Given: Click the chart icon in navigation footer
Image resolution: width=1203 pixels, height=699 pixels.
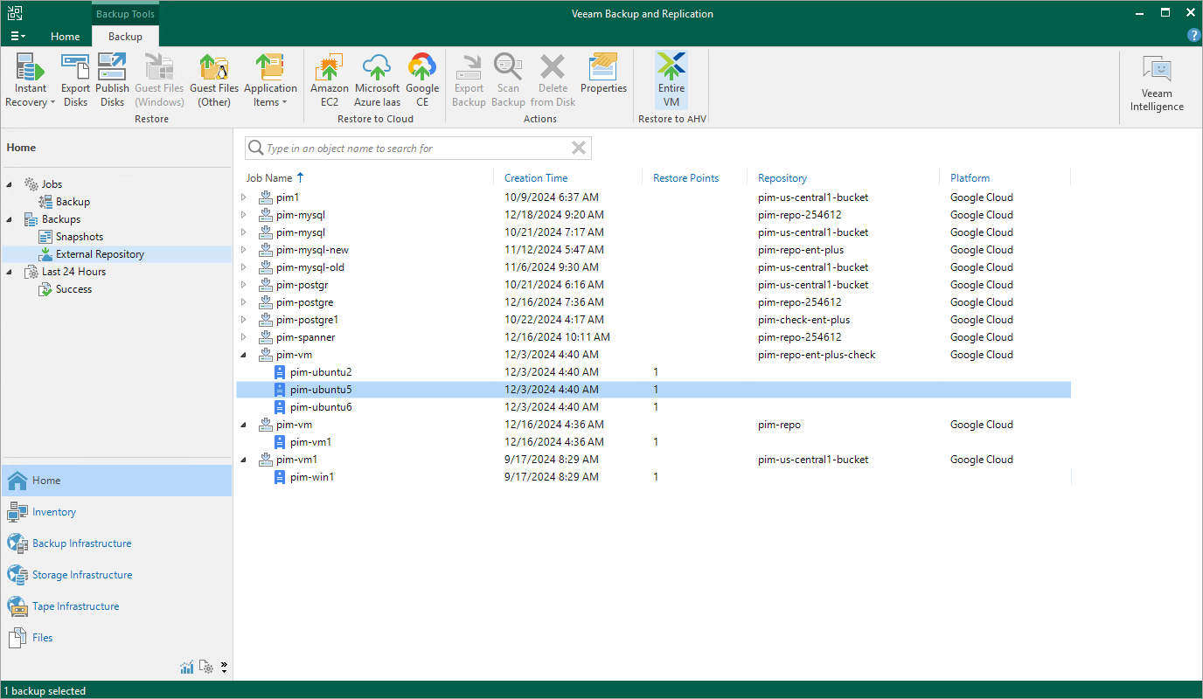Looking at the screenshot, I should point(187,668).
